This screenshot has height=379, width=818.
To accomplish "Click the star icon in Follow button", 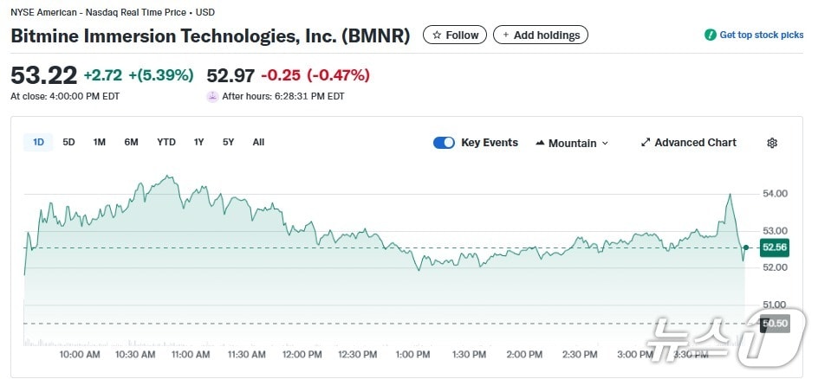I will pos(437,35).
